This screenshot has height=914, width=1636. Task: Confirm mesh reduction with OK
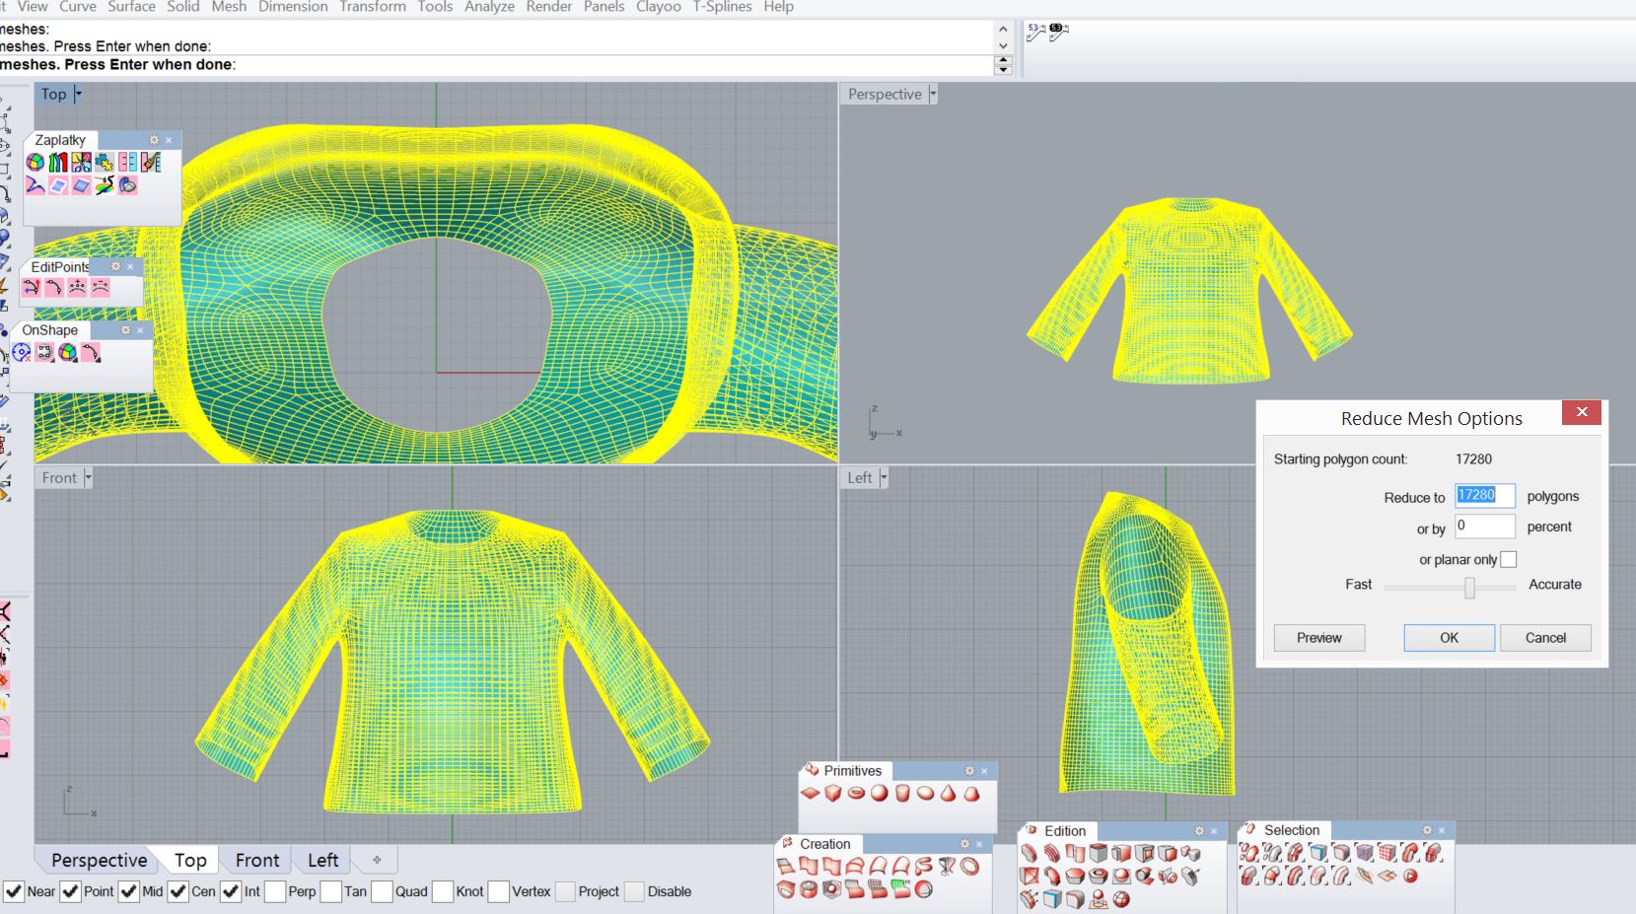(x=1449, y=638)
